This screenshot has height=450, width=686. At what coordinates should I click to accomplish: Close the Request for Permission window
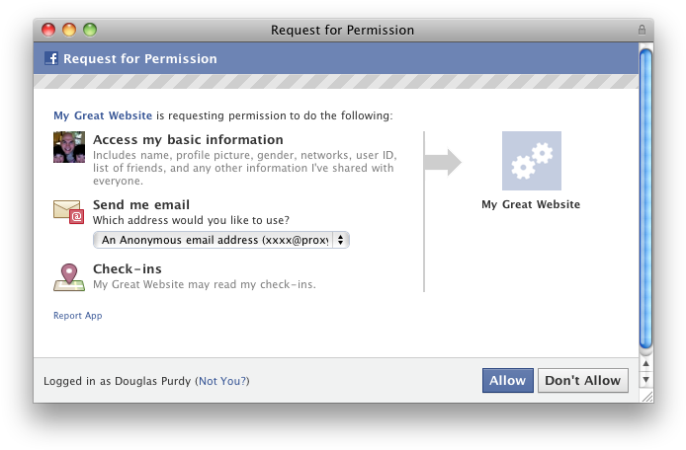(47, 30)
